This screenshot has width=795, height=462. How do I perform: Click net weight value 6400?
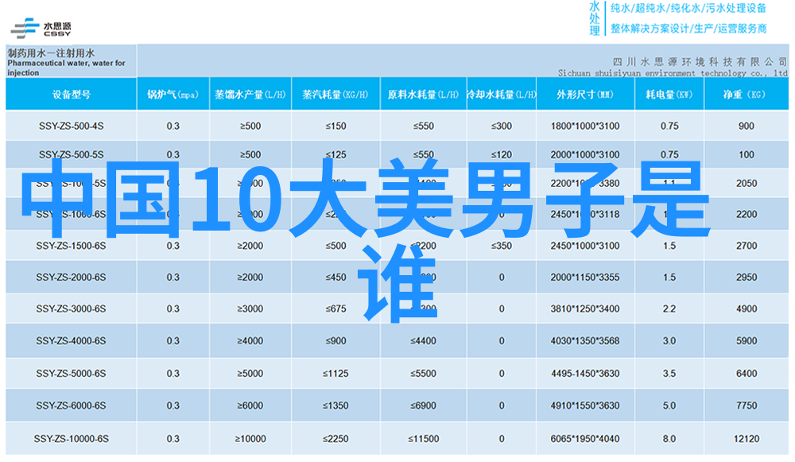(747, 374)
